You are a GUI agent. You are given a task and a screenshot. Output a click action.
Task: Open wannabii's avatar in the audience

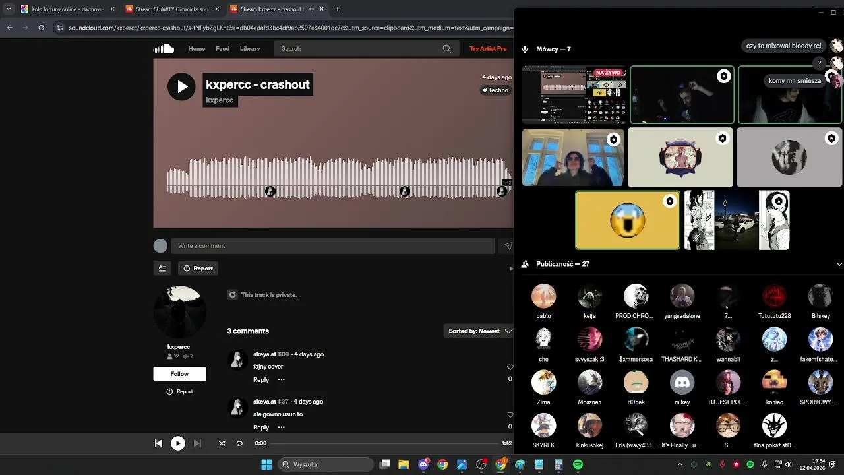(728, 340)
